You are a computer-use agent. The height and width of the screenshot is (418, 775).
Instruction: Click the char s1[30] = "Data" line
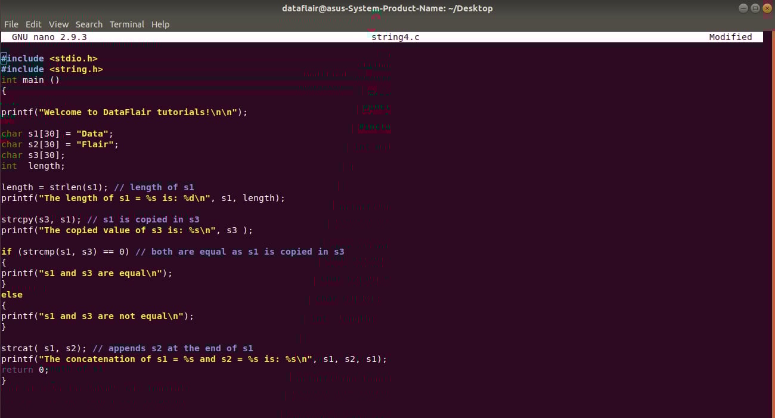coord(57,134)
